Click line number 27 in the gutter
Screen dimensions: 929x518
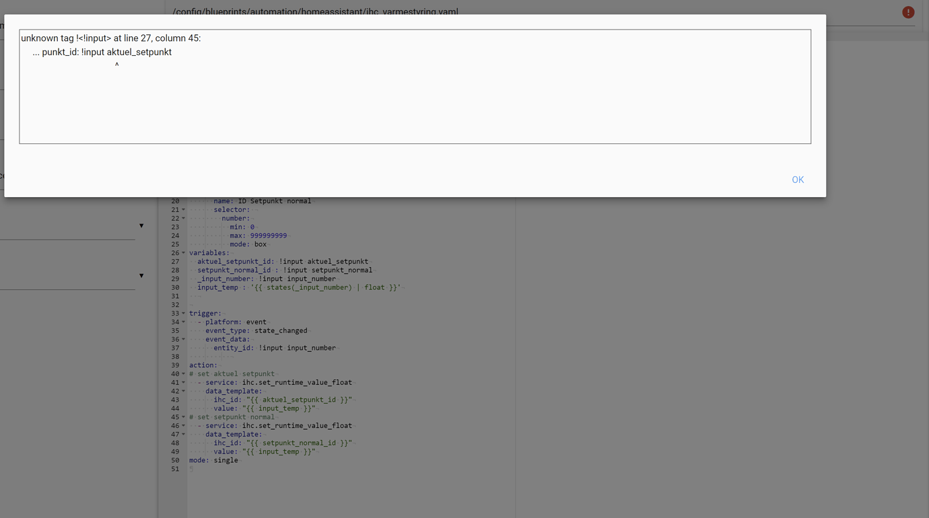click(175, 261)
